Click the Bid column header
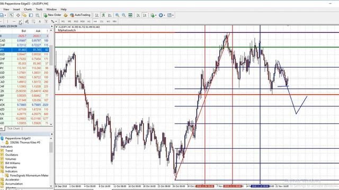Image resolution: width=339 pixels, height=190 pixels. coord(23,31)
